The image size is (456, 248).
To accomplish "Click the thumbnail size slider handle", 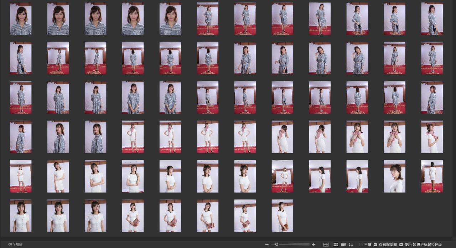I will 276,244.
